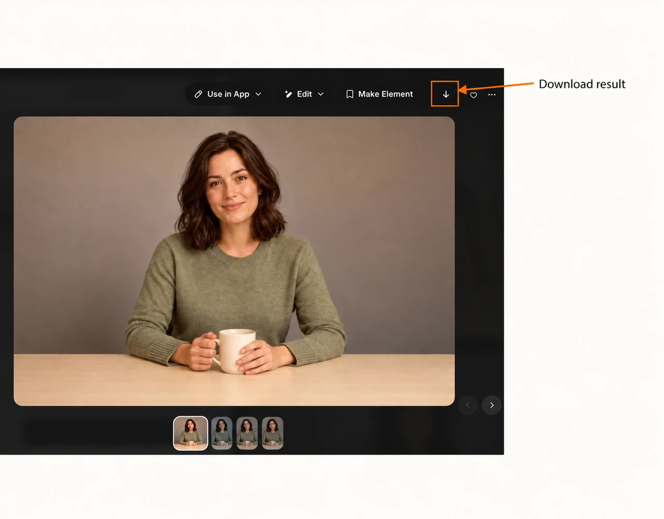Click the Make Element button

pos(379,94)
